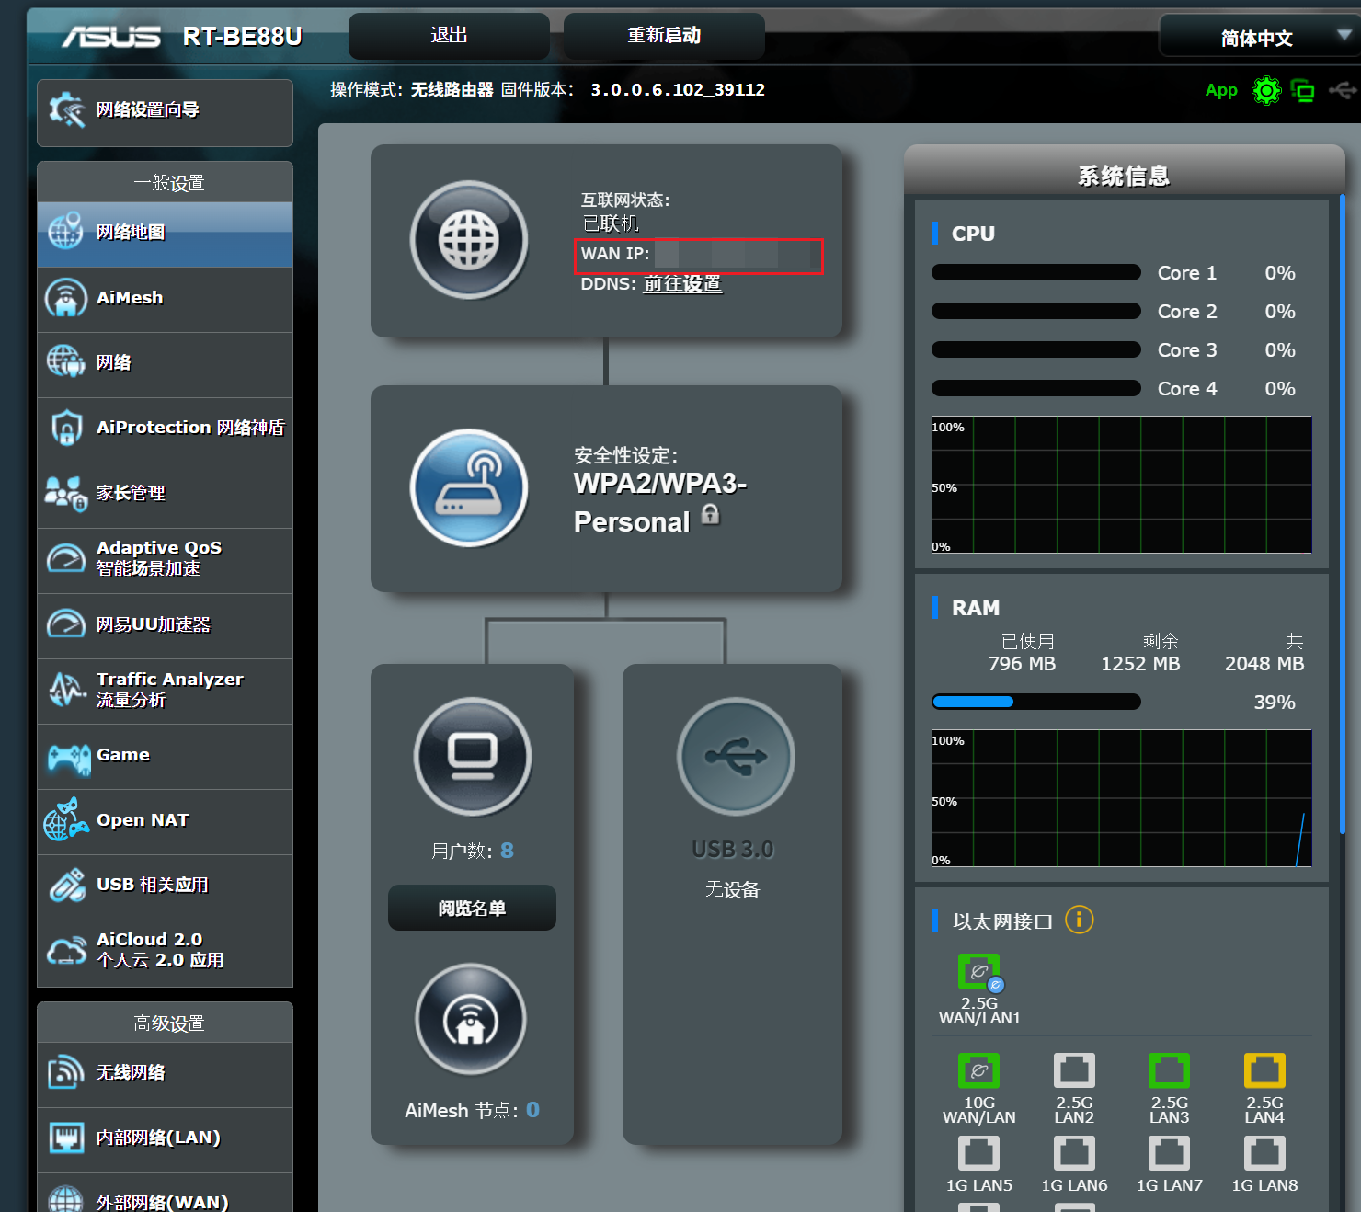
Task: Follow the DDNS 前往设置 link
Action: point(682,284)
